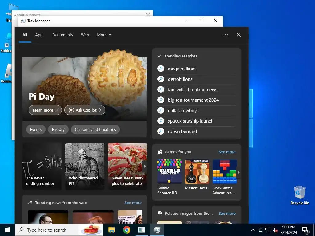Minimize the Task Manager window

pos(188,21)
